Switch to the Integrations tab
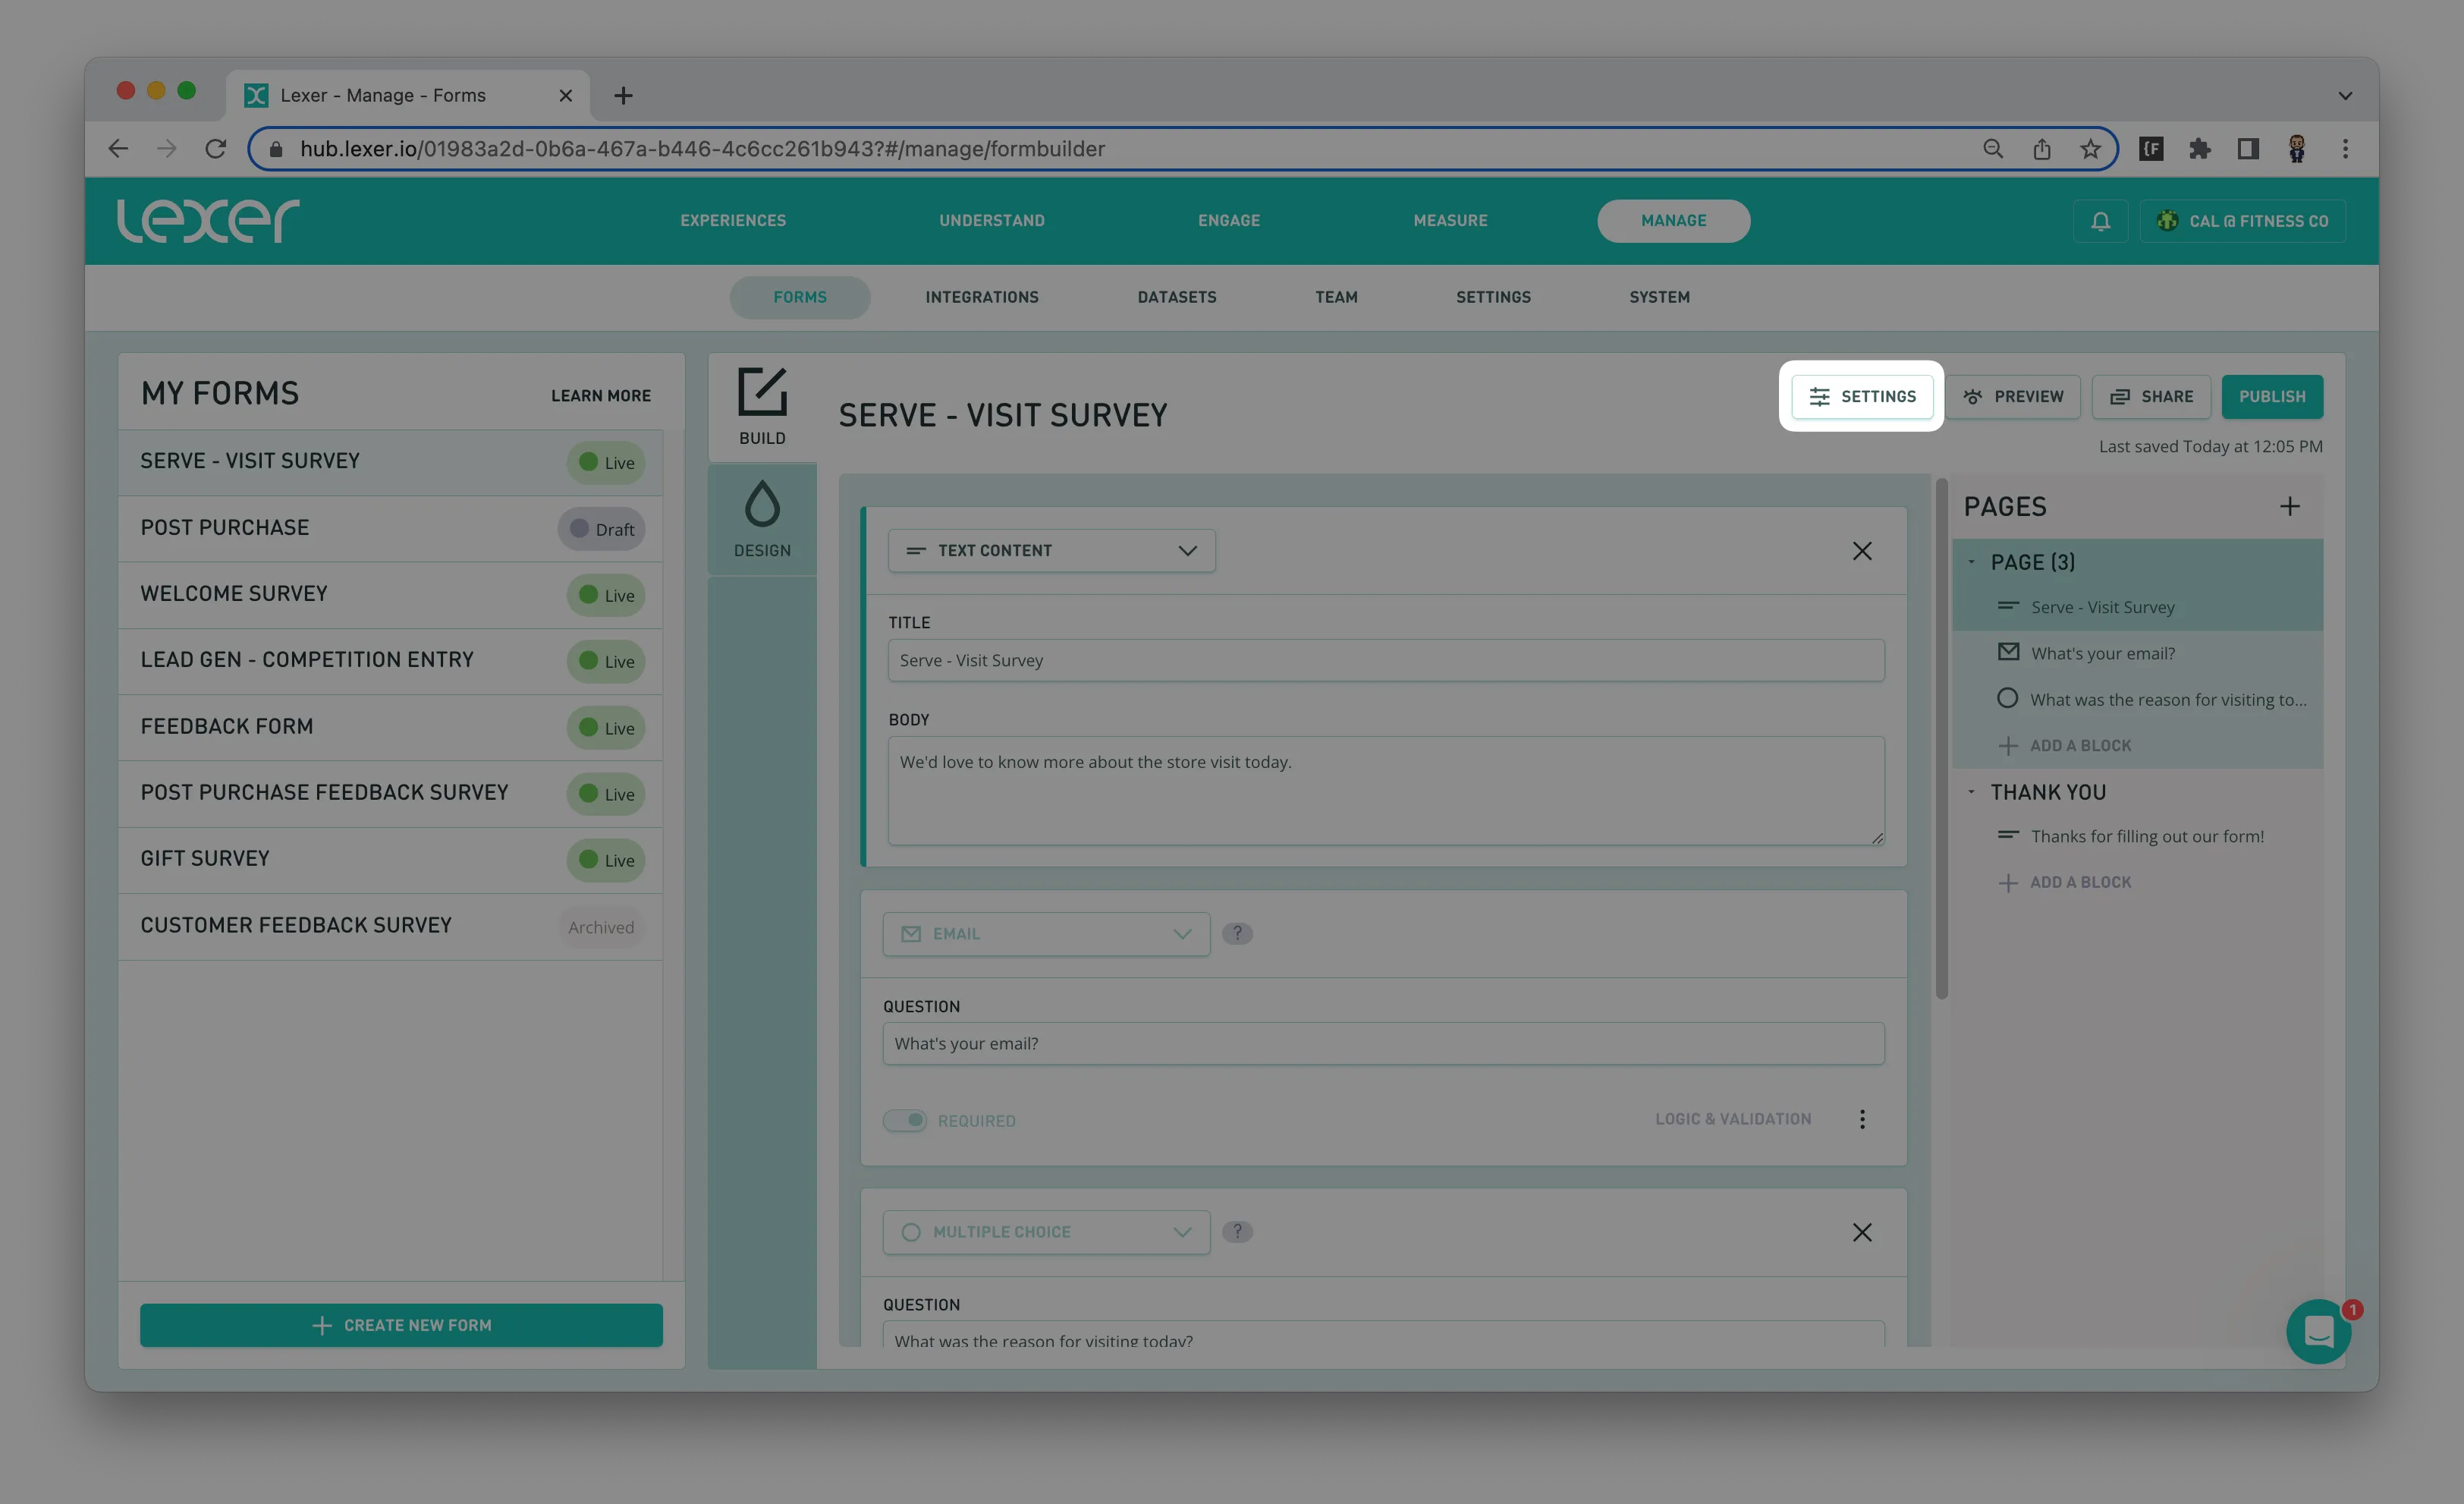 coord(981,297)
